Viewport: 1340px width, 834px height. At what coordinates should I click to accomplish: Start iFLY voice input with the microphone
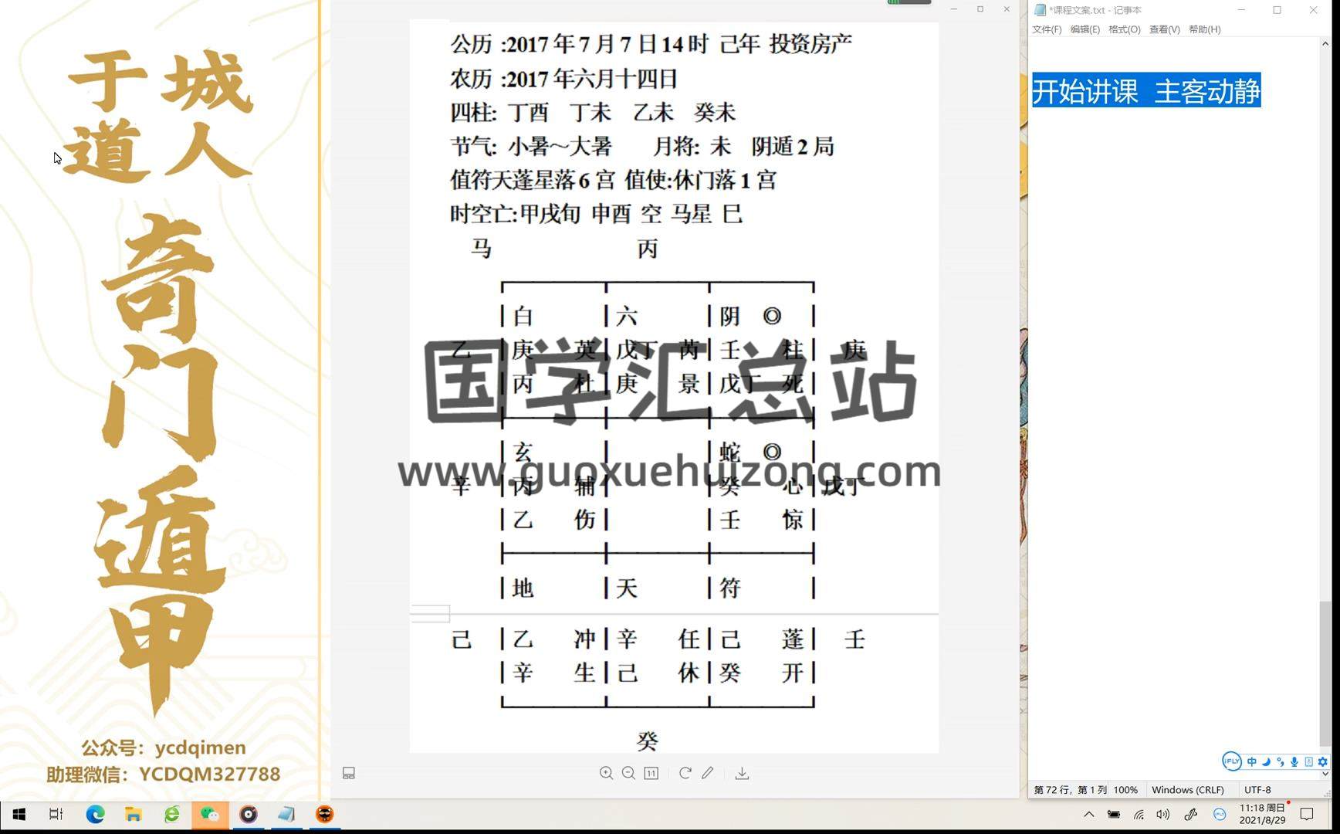[x=1294, y=761]
